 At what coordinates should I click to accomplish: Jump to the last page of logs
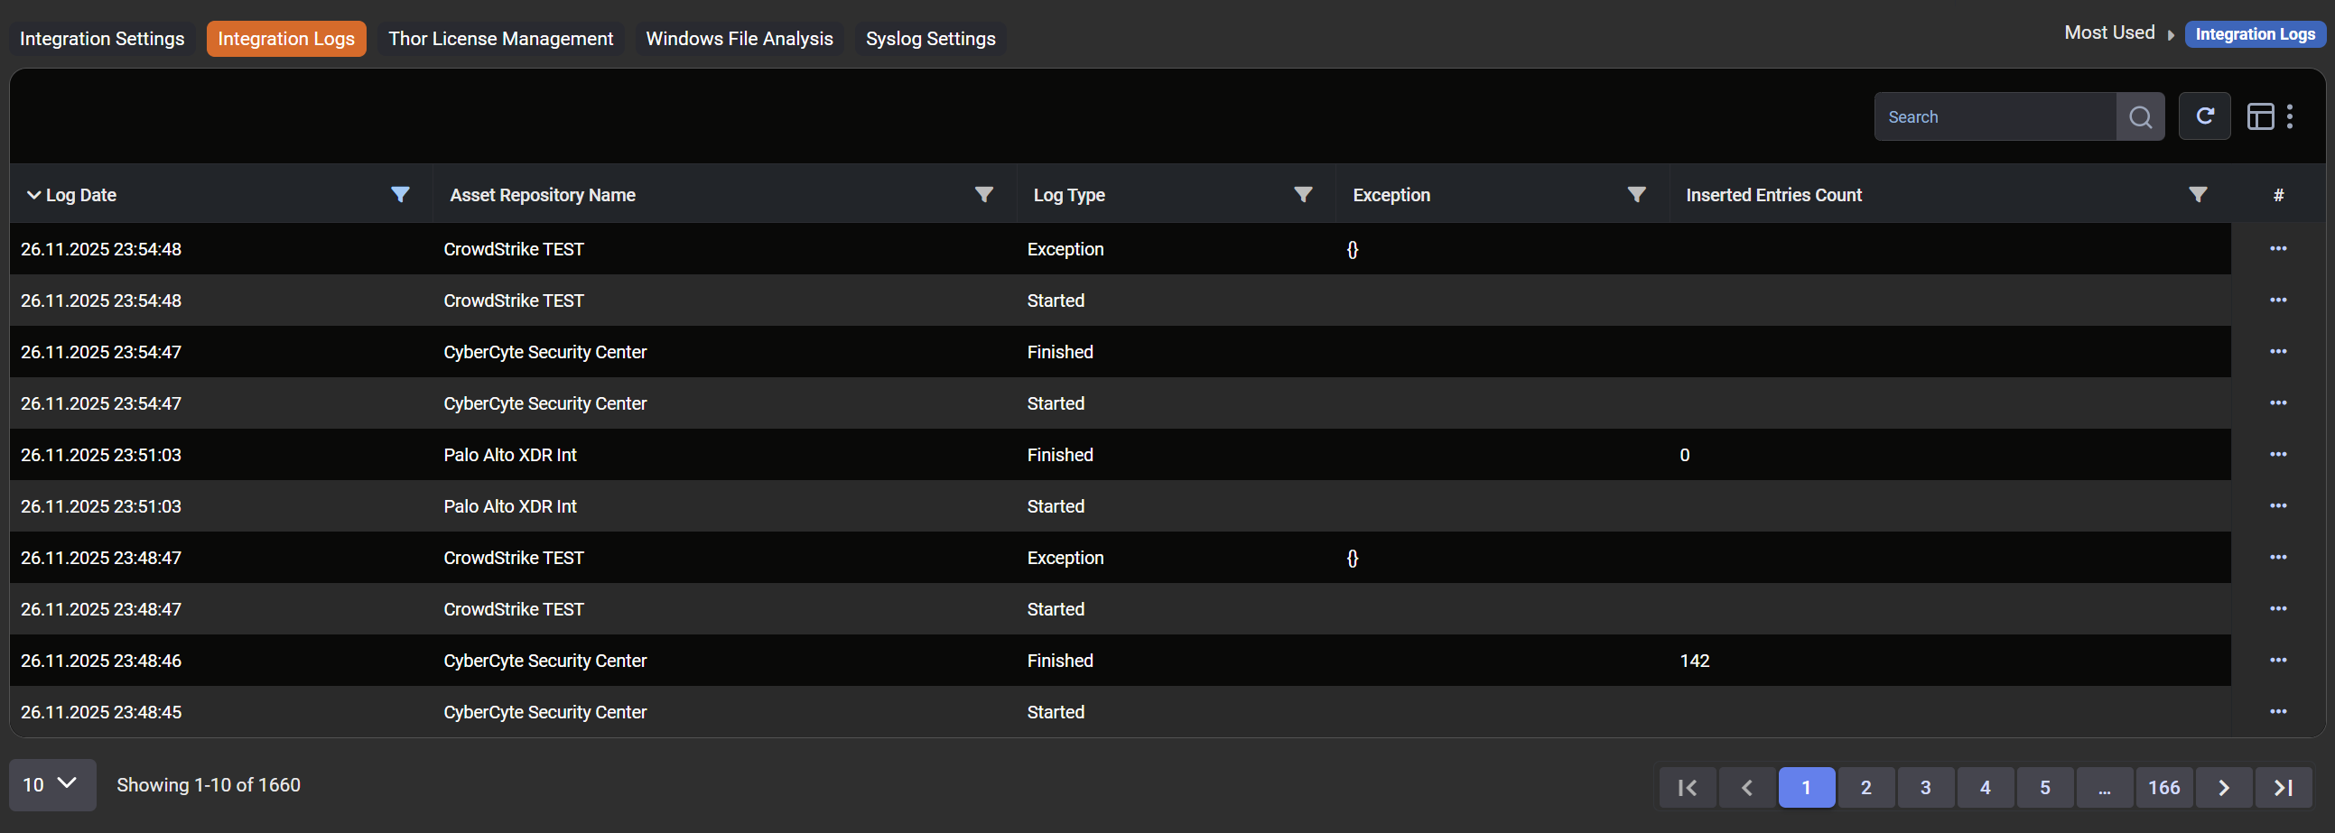coord(2284,787)
